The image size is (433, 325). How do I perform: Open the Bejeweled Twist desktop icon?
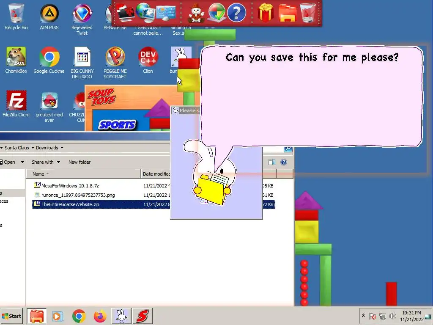click(82, 19)
